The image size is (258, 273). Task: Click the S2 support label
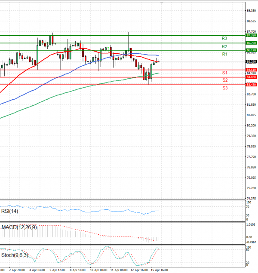(x=225, y=80)
